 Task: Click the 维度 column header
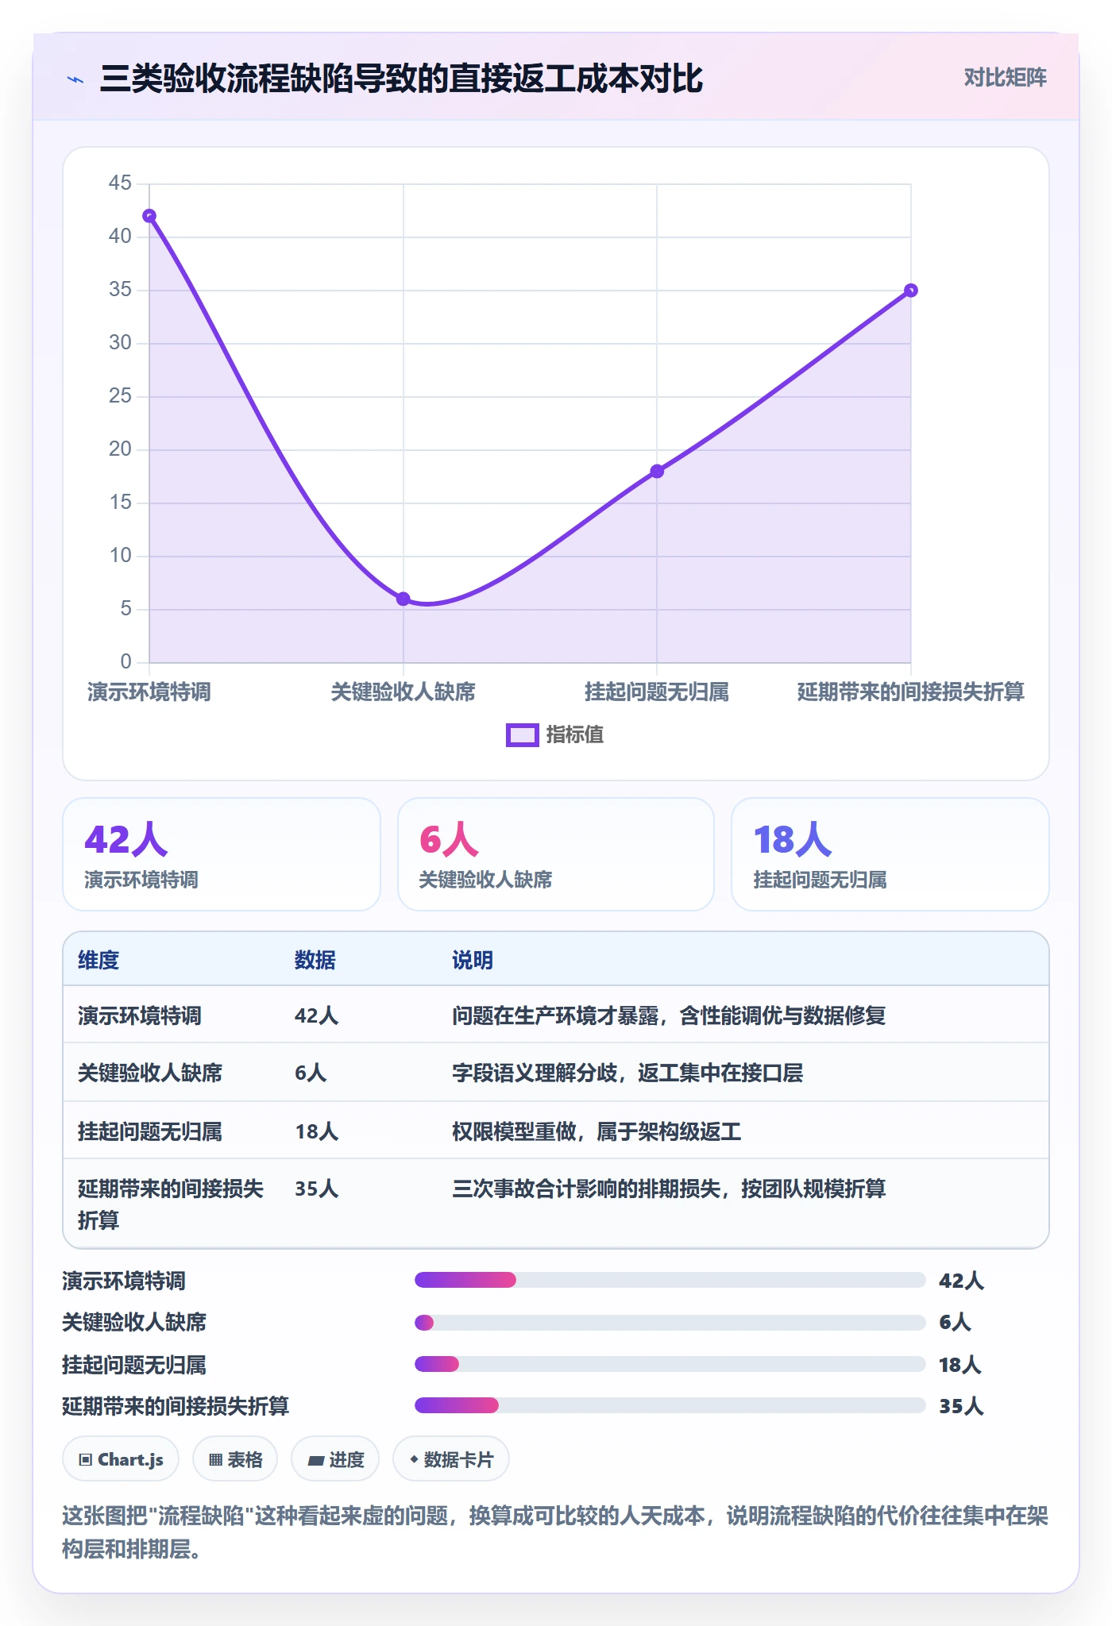[x=98, y=961]
